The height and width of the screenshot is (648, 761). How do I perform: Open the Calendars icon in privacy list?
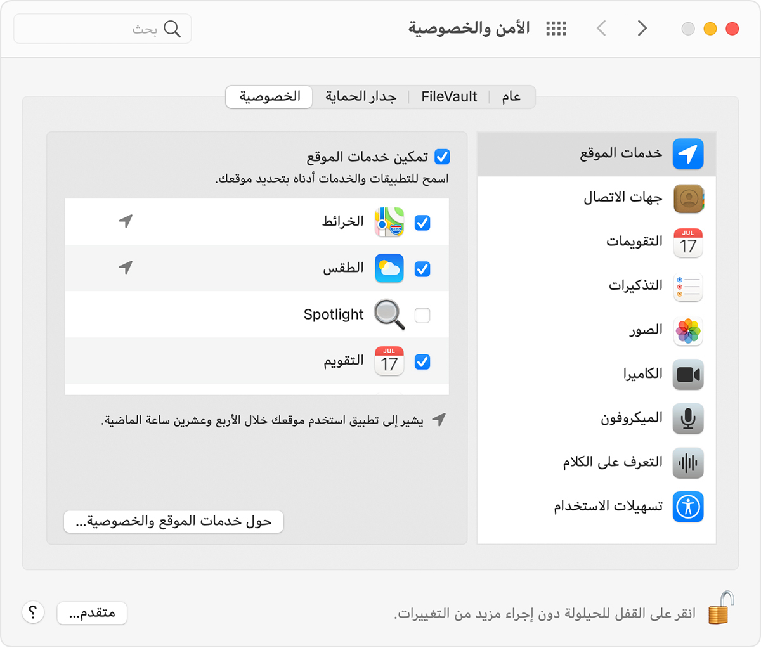click(x=688, y=243)
